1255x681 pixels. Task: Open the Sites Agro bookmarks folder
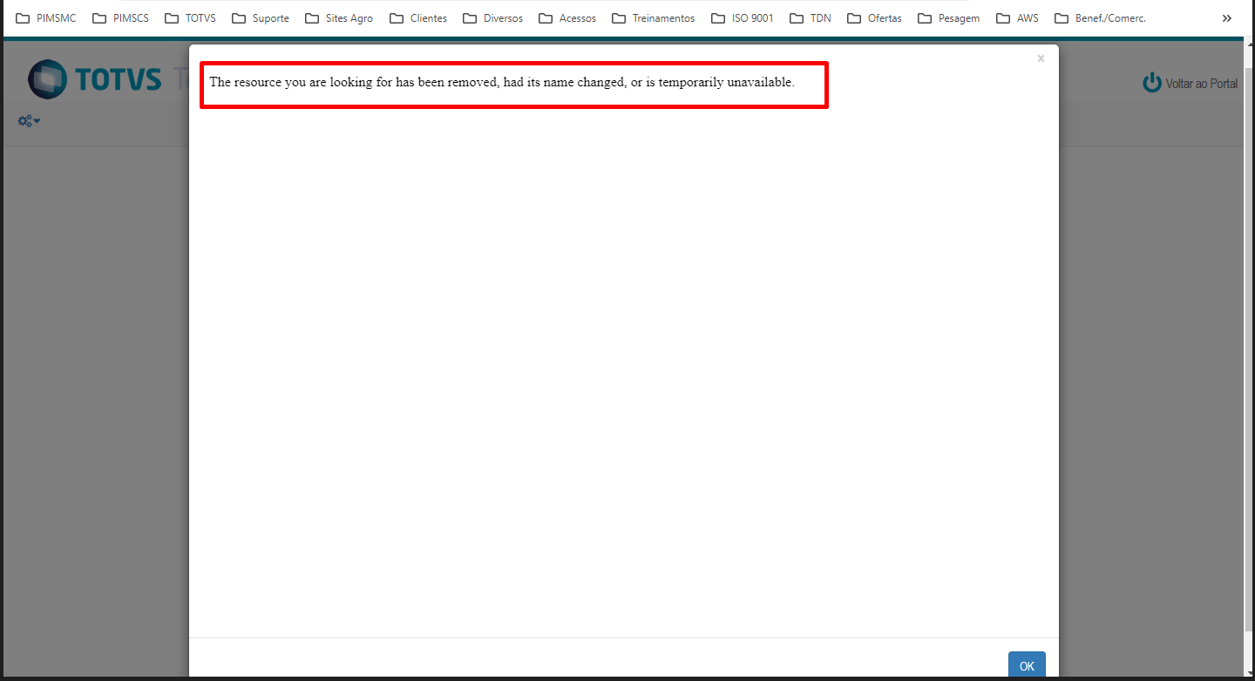pos(338,18)
